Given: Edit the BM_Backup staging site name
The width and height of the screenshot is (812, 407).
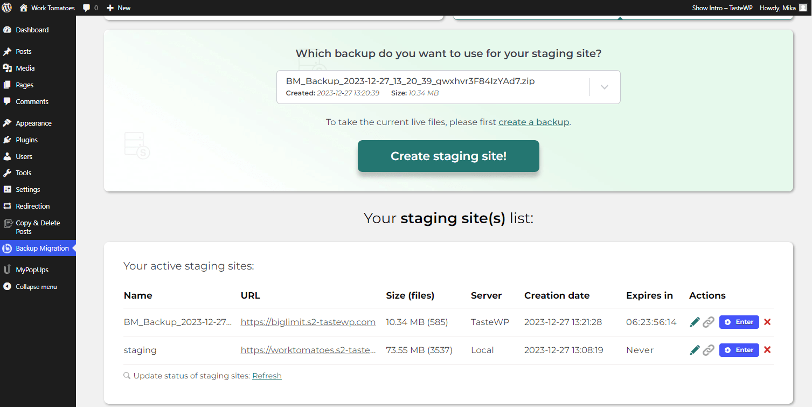Looking at the screenshot, I should point(695,322).
